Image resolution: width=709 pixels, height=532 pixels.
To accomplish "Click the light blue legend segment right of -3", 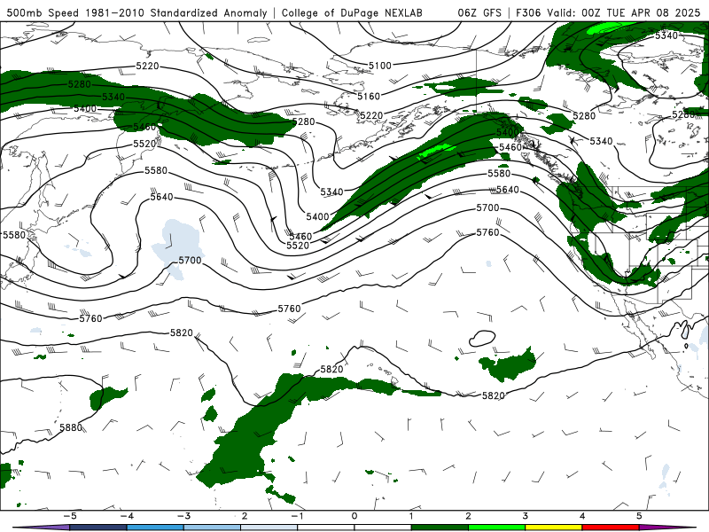I will (x=212, y=528).
